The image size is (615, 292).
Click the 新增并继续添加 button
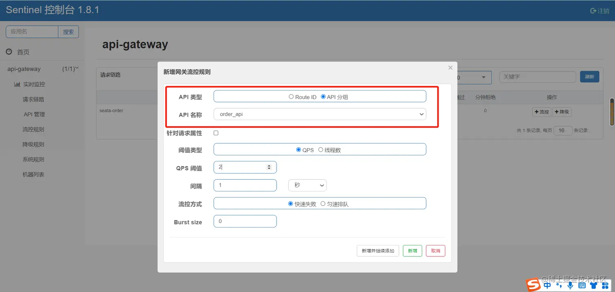[378, 251]
